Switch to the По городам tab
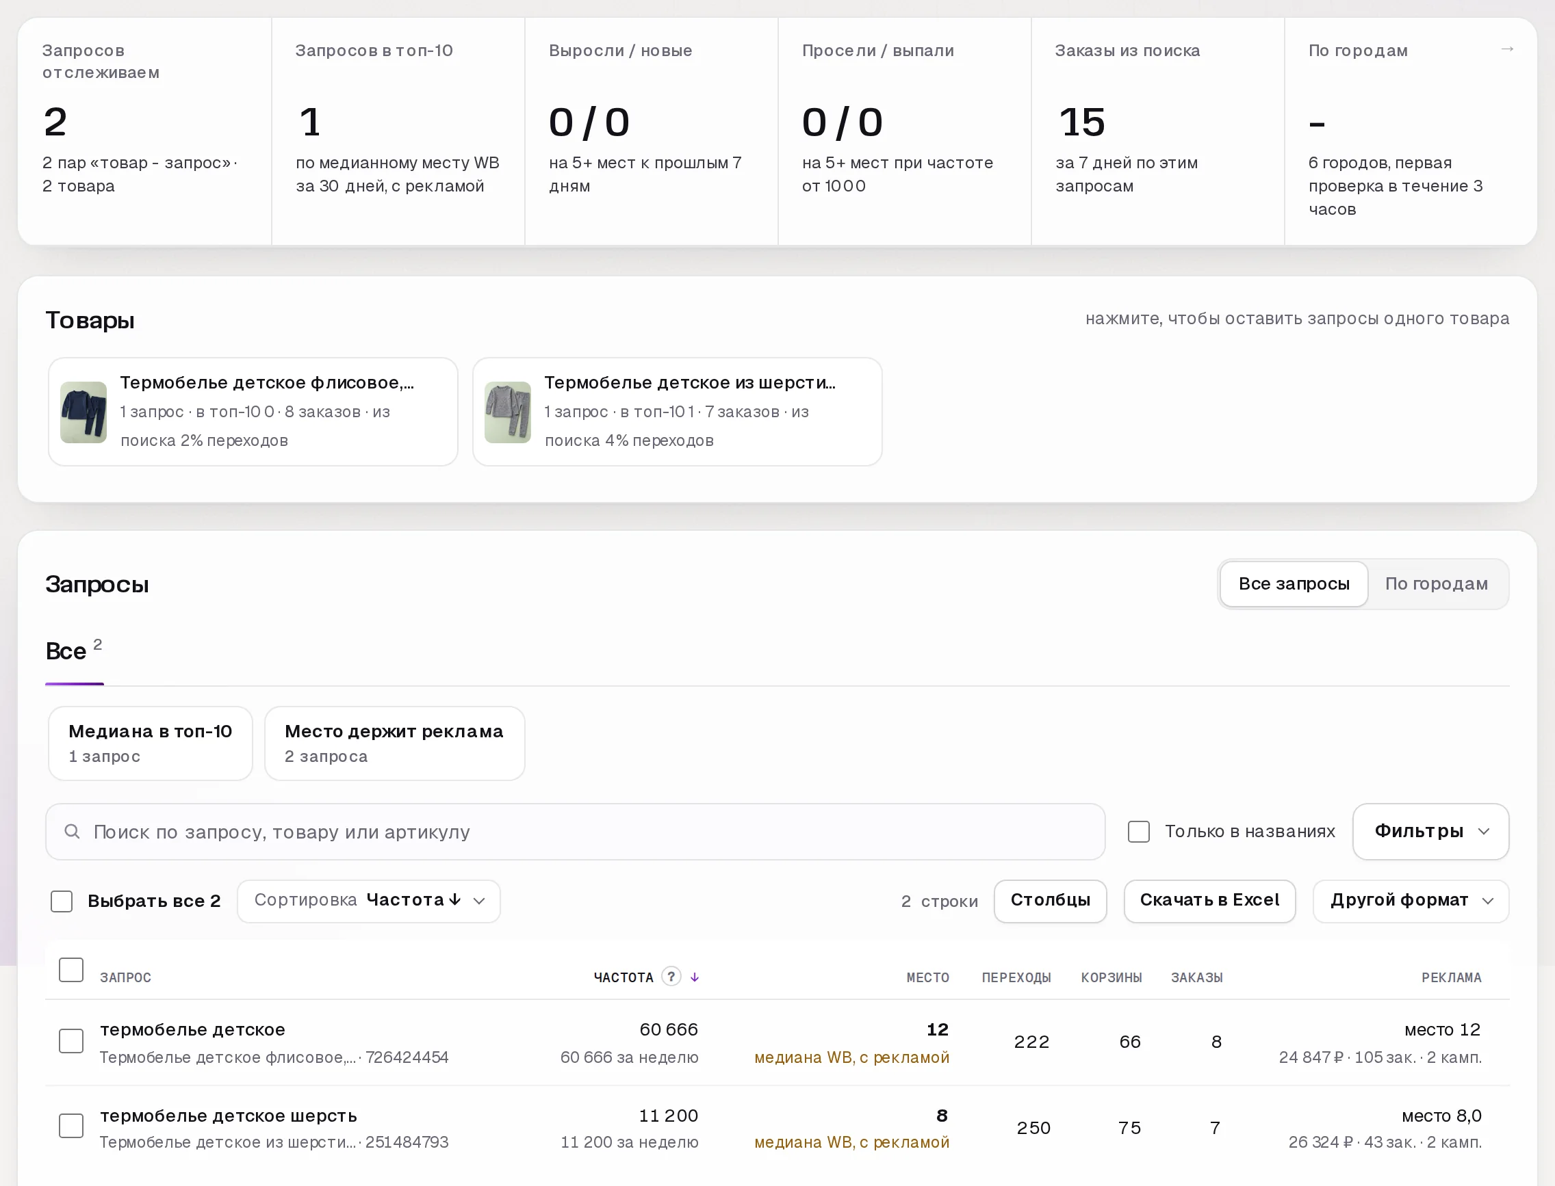Screen dimensions: 1555x1186 tap(1437, 584)
